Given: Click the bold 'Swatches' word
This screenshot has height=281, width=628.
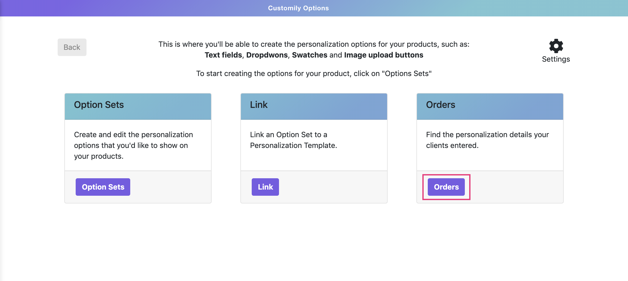Looking at the screenshot, I should tap(310, 55).
